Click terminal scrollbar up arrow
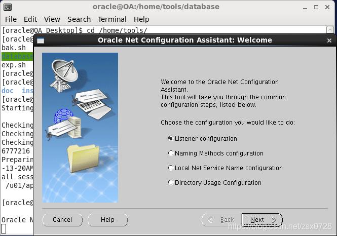This screenshot has width=337, height=236. [x=330, y=29]
